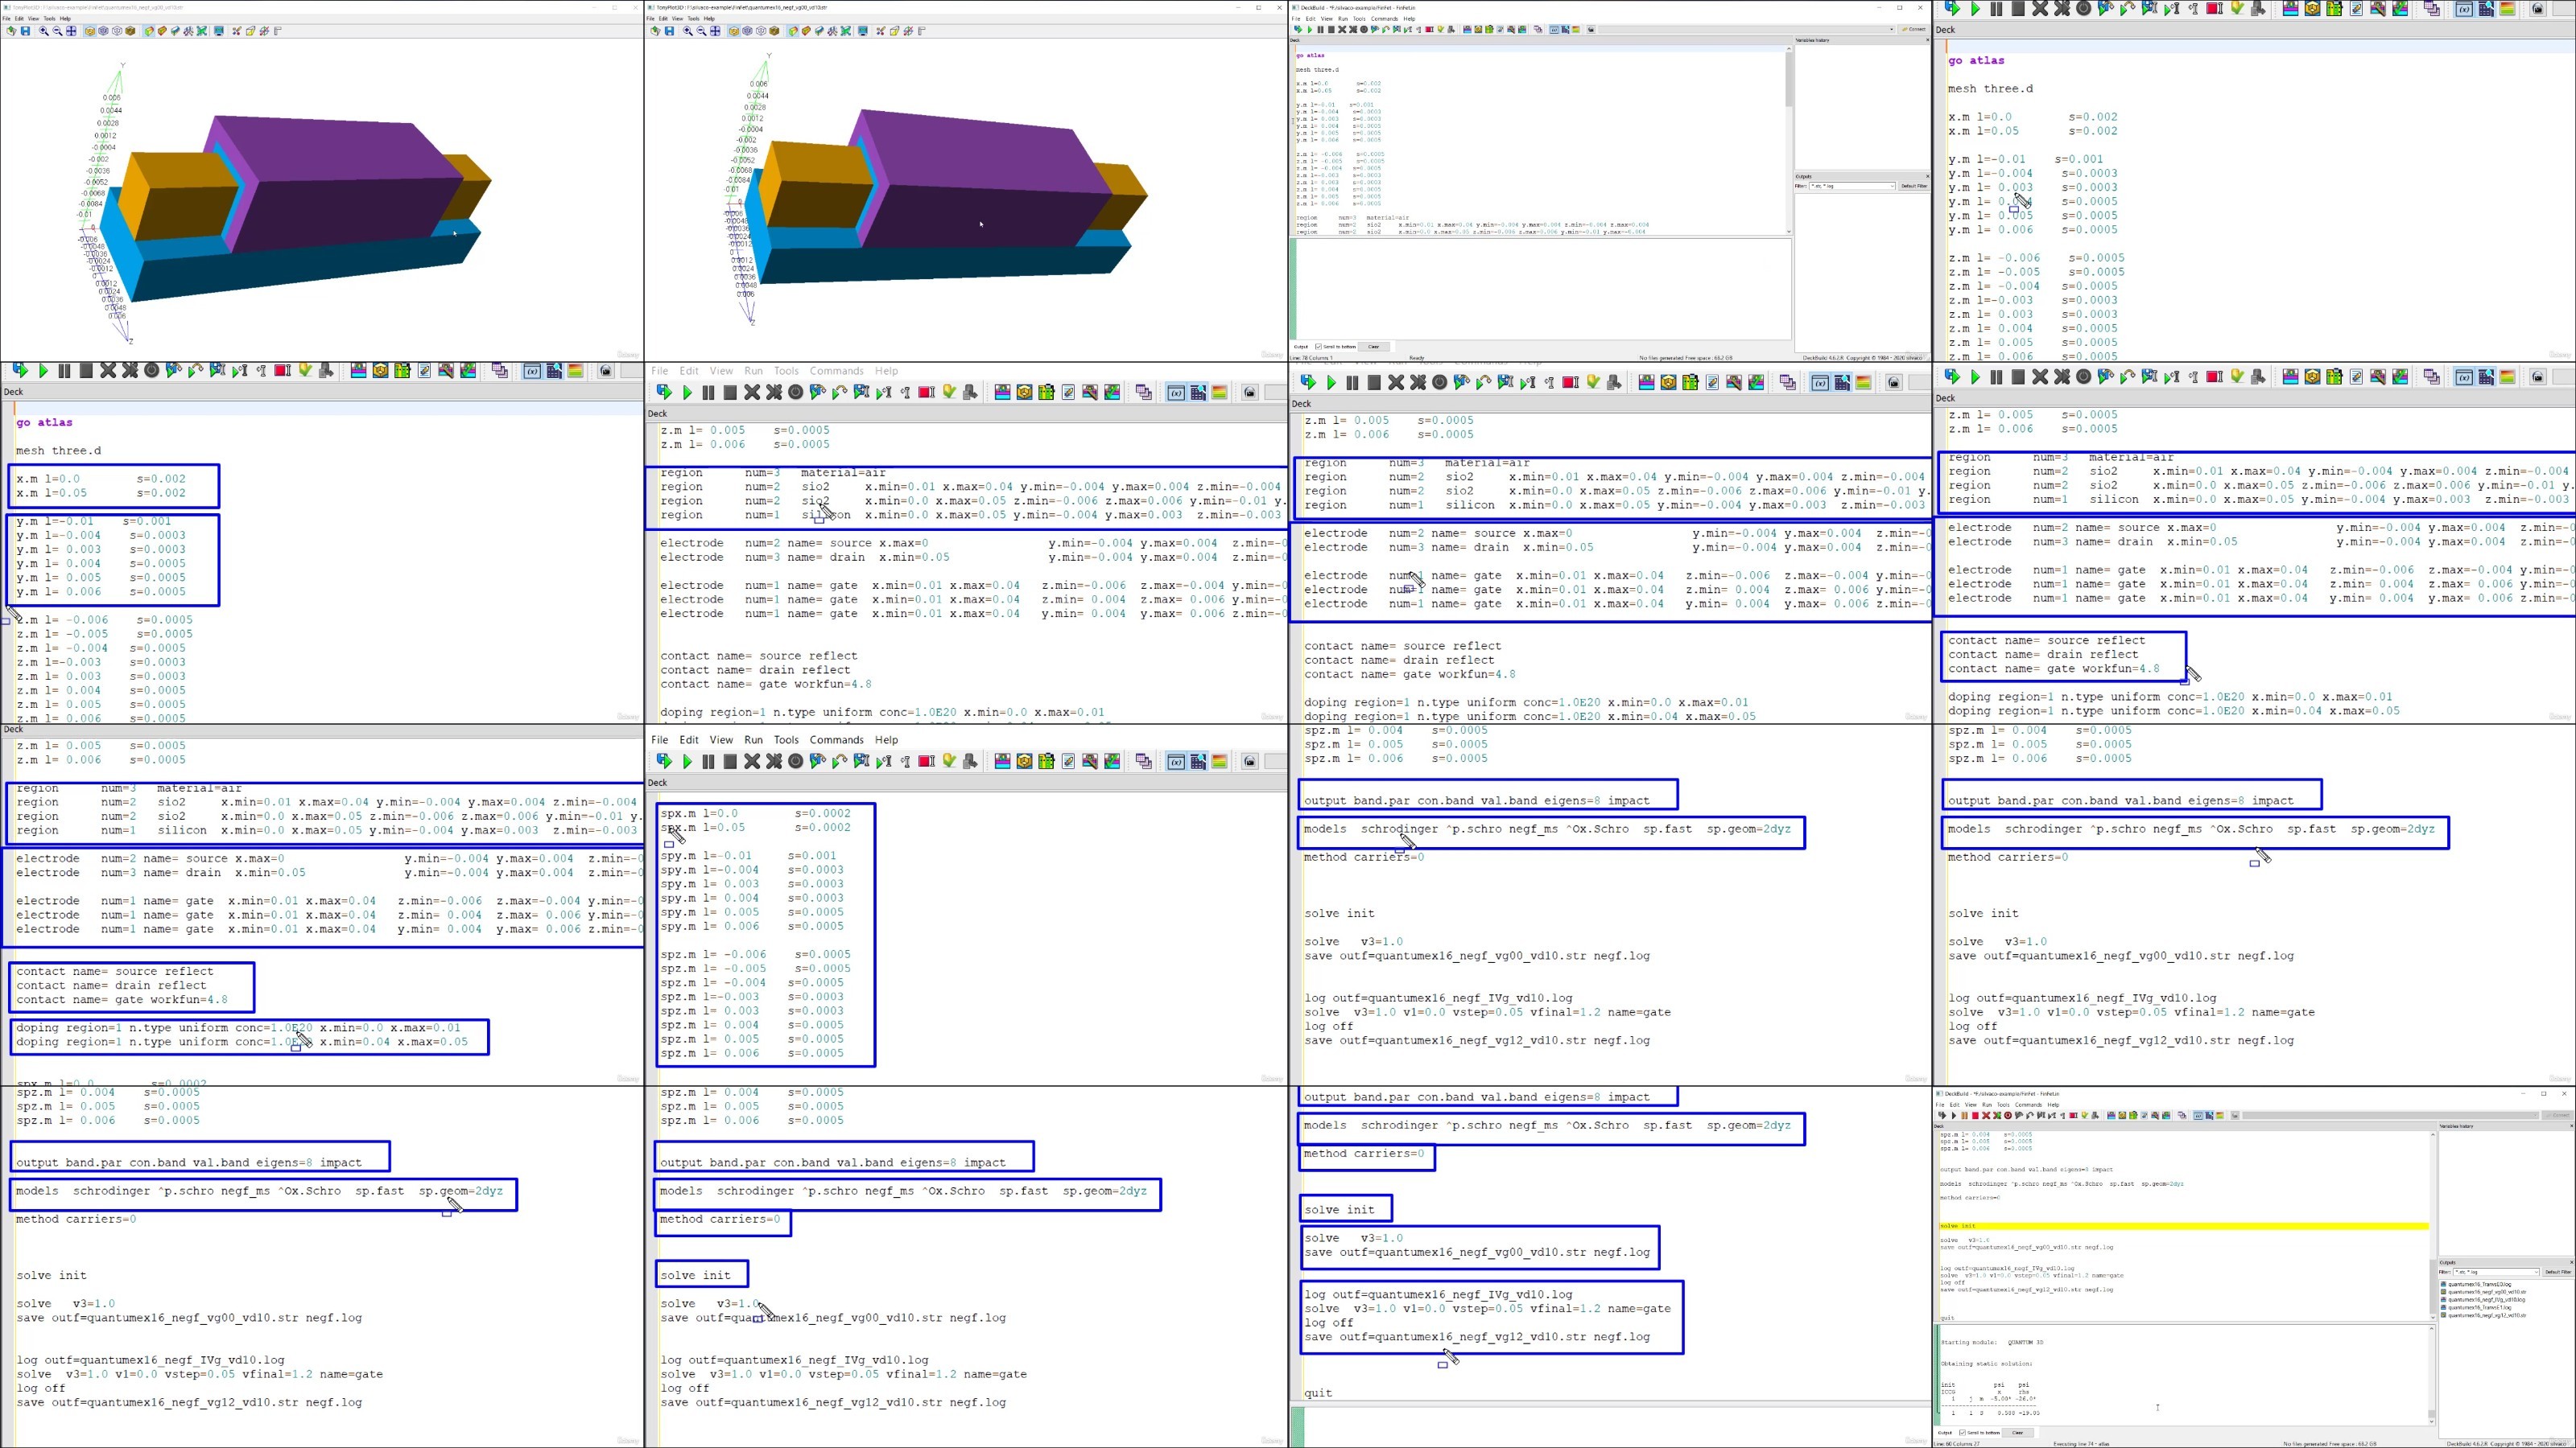Toggle gradient-colored toolbar button in executing DeckBuild window
The width and height of the screenshot is (2576, 1448).
click(x=2220, y=1117)
